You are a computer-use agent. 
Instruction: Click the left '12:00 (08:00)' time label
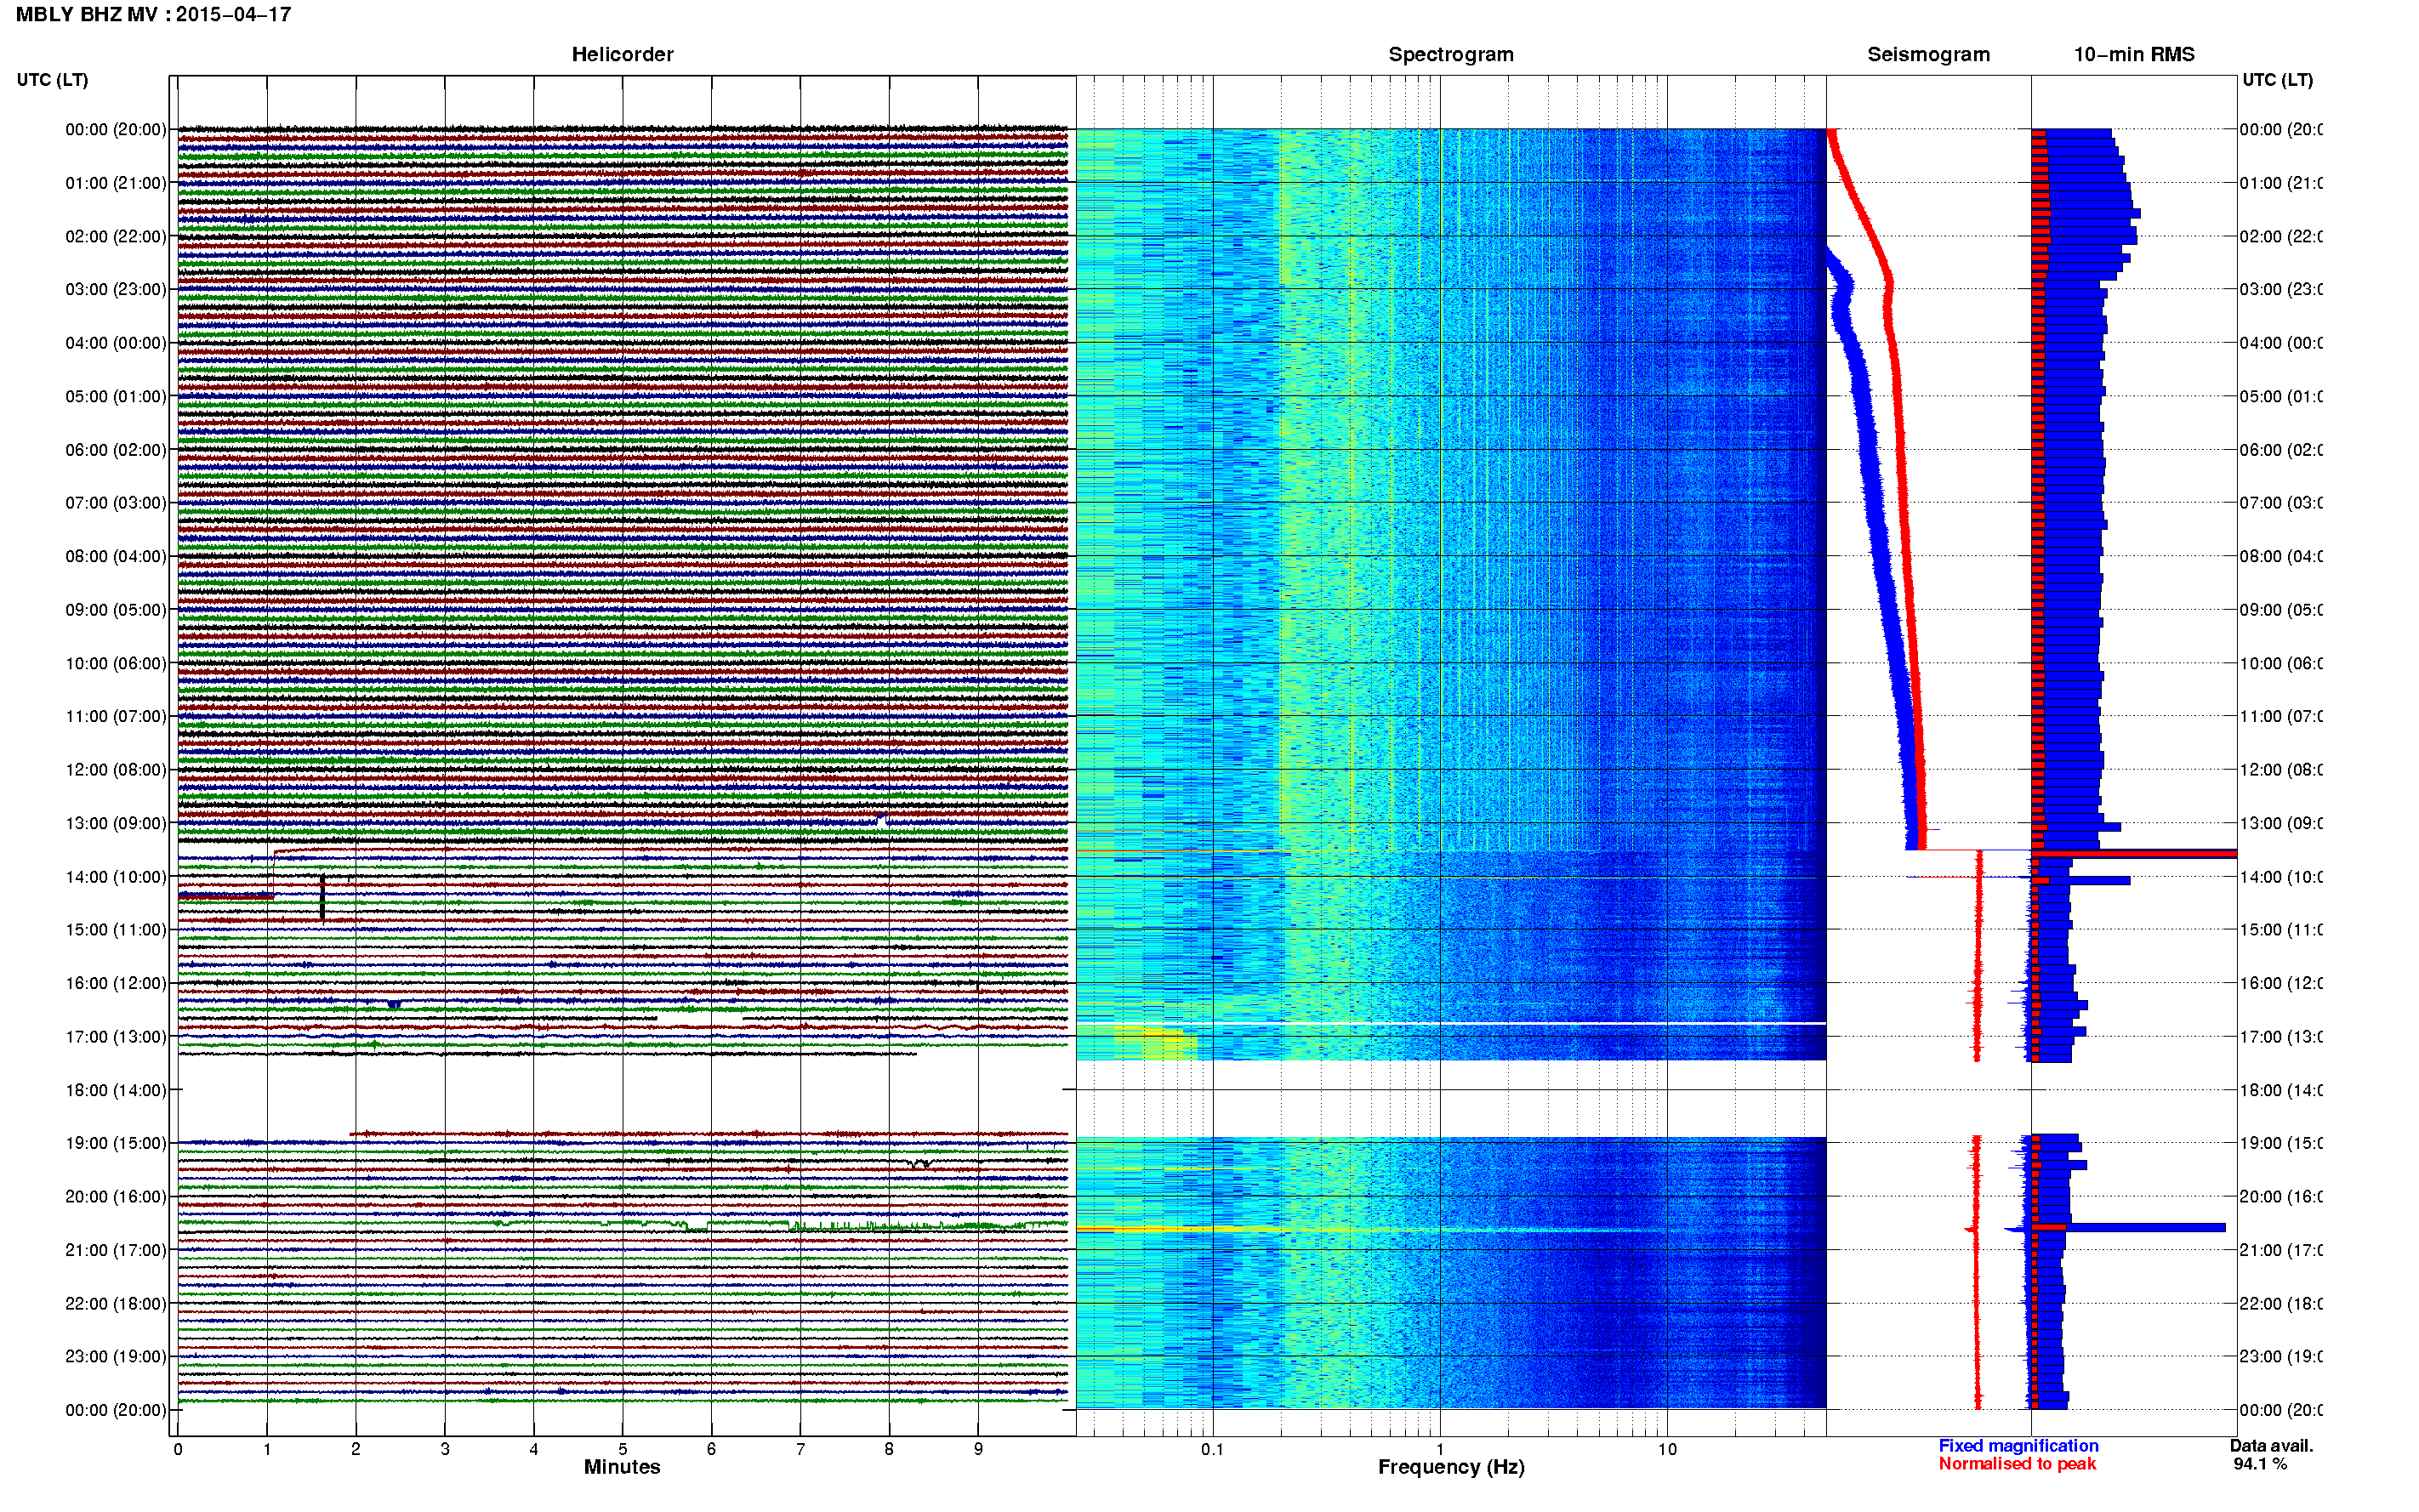point(116,770)
